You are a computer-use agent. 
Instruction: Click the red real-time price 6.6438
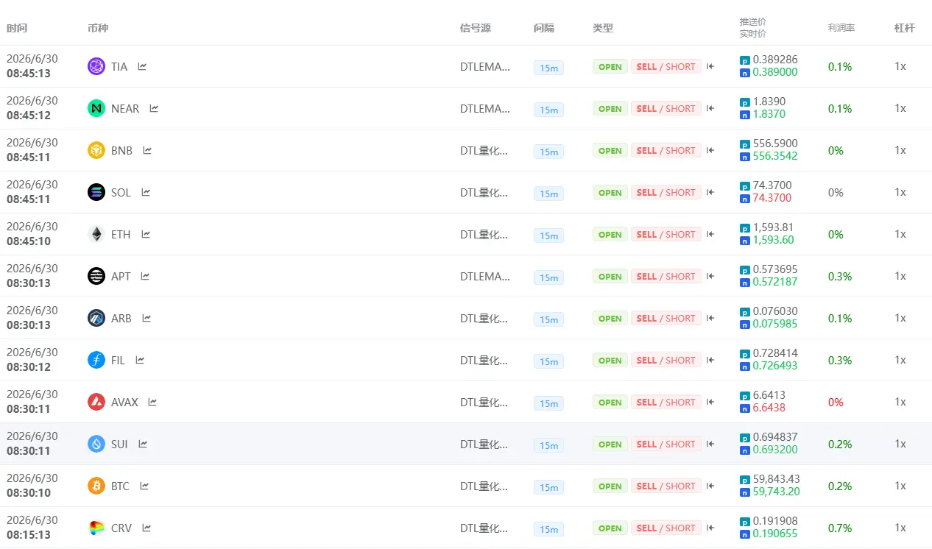click(x=769, y=408)
